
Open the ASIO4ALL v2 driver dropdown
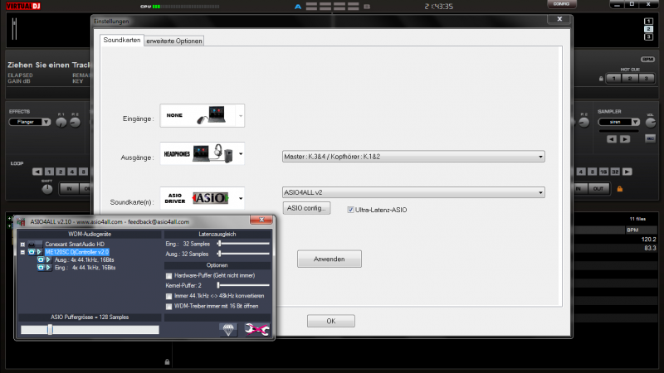413,192
